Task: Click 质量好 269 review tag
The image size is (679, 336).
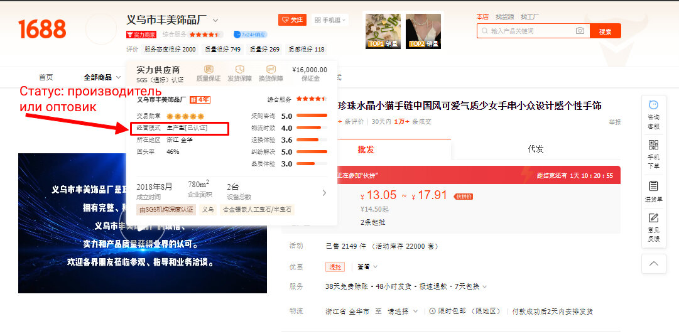Action: (x=264, y=50)
